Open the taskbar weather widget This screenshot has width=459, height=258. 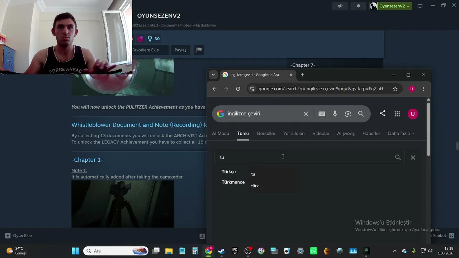tap(17, 251)
